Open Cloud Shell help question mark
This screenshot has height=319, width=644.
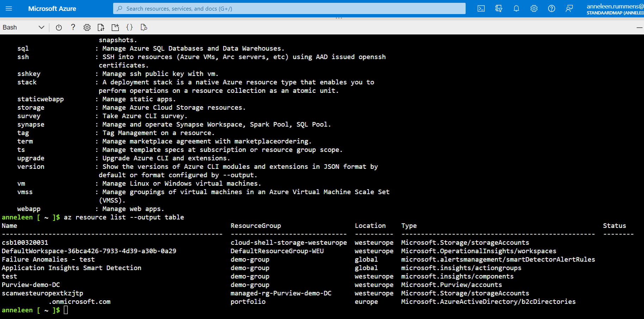pos(73,27)
